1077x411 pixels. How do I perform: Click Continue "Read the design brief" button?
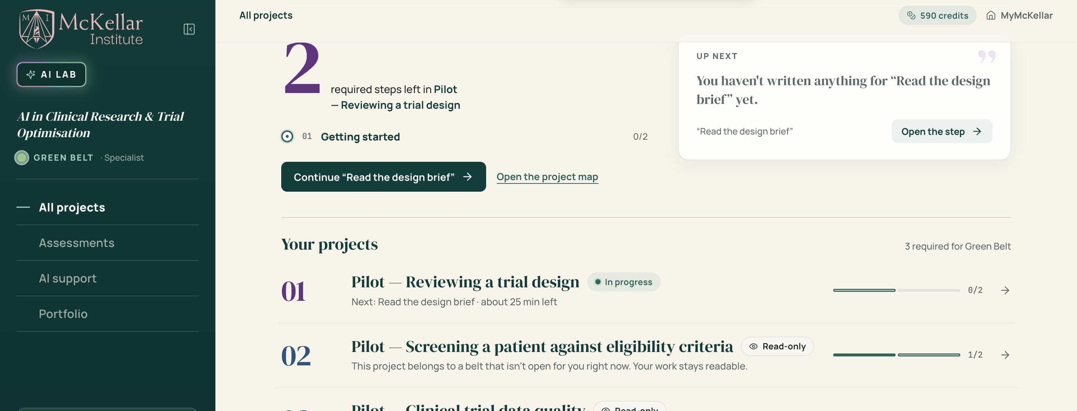(x=383, y=177)
